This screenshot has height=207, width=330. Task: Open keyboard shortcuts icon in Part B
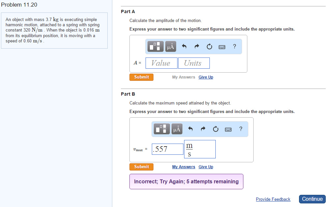pos(228,129)
